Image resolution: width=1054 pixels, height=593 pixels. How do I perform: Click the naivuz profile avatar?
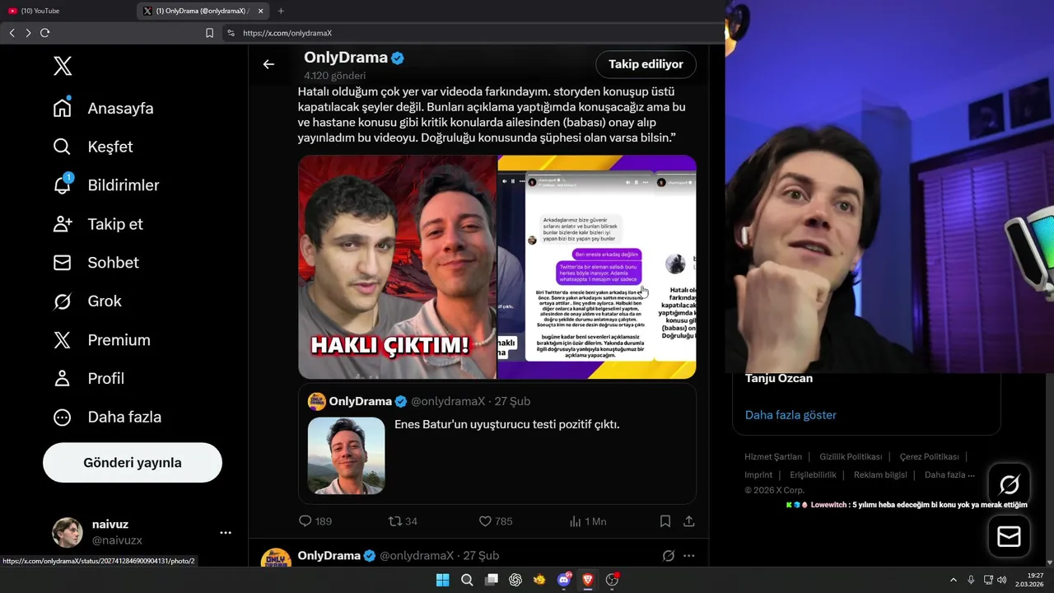click(68, 533)
